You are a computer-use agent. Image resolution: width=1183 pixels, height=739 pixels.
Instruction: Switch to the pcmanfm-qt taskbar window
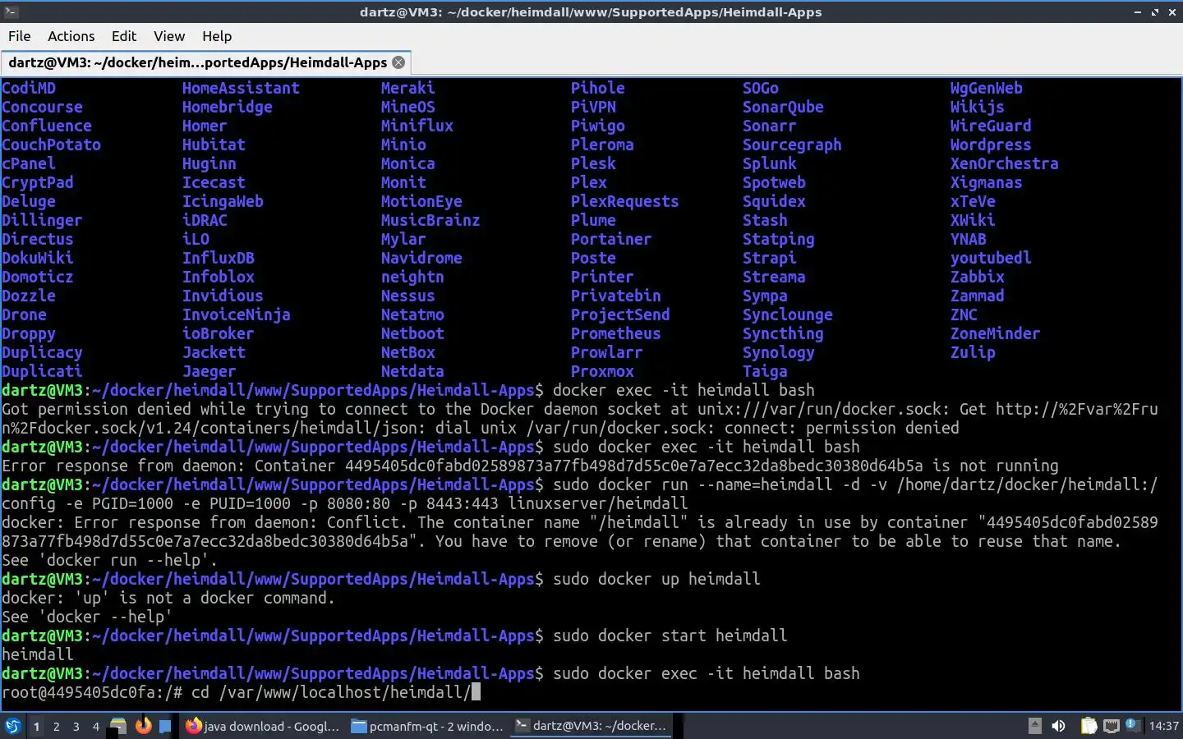(x=427, y=726)
